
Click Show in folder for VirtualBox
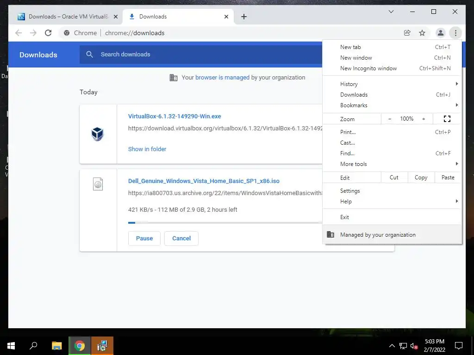(x=147, y=149)
